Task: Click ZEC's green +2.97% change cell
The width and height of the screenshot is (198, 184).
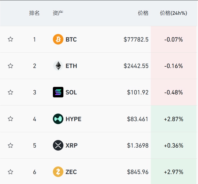Action: pos(174,171)
